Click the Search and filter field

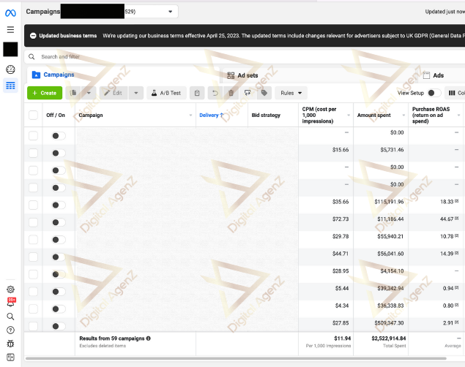coord(245,56)
